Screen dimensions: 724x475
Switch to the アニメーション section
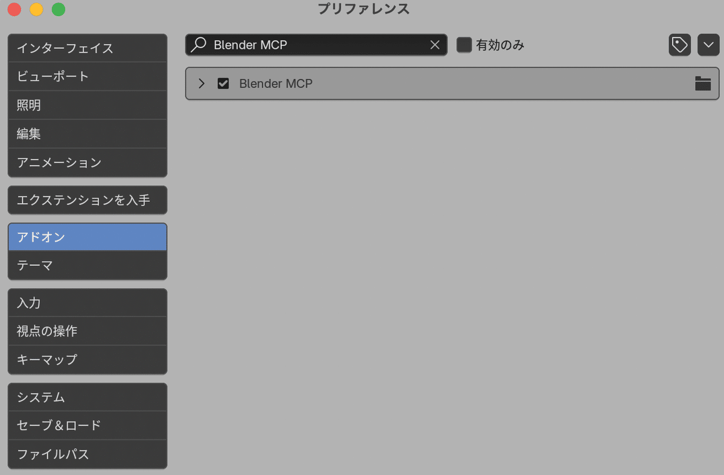(87, 162)
